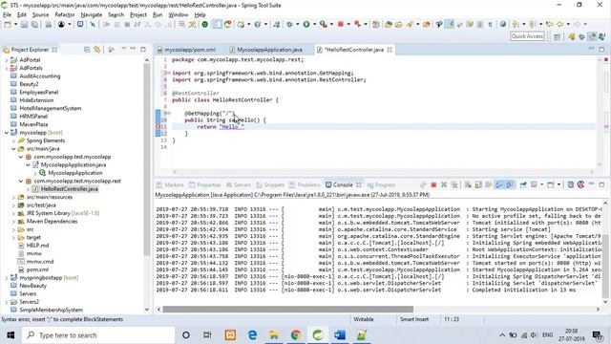This screenshot has width=611, height=344.
Task: Click the Boot Dashboard green power icon
Action: click(205, 25)
